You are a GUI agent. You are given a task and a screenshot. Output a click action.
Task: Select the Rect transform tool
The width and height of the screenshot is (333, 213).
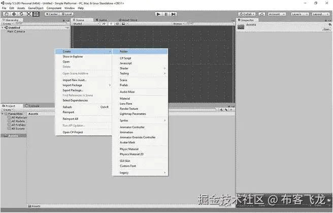click(36, 14)
